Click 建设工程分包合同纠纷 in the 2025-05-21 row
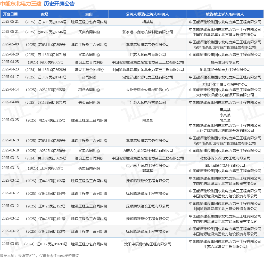 coord(89,22)
